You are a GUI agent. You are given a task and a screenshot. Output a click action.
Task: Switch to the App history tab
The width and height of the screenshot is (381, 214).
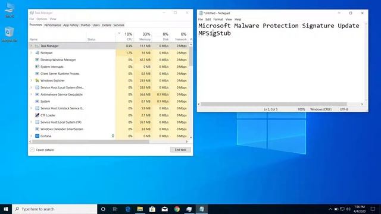click(x=71, y=25)
